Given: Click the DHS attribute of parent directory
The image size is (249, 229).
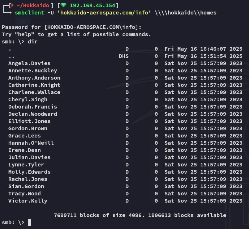Looking at the screenshot, I should pos(124,56).
